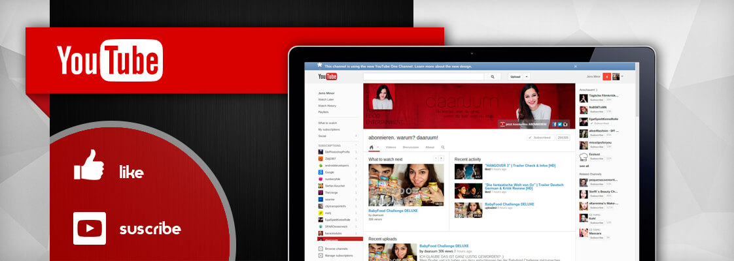Open the dropdown arrow beside the home tab

click(377, 147)
